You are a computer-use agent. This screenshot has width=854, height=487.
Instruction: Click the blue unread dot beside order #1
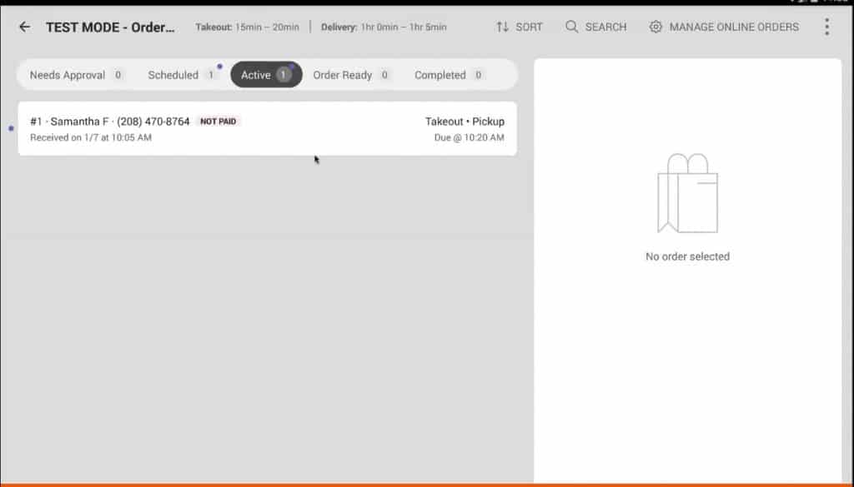point(11,128)
